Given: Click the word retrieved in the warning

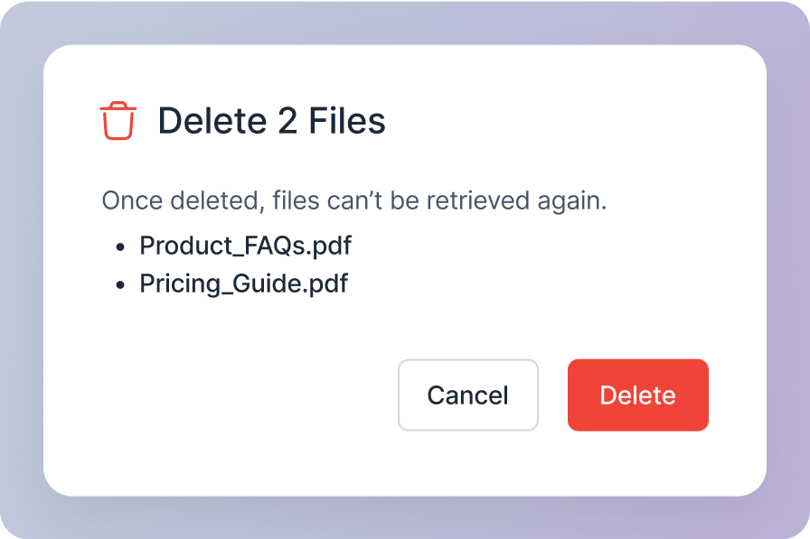Looking at the screenshot, I should pos(478,200).
